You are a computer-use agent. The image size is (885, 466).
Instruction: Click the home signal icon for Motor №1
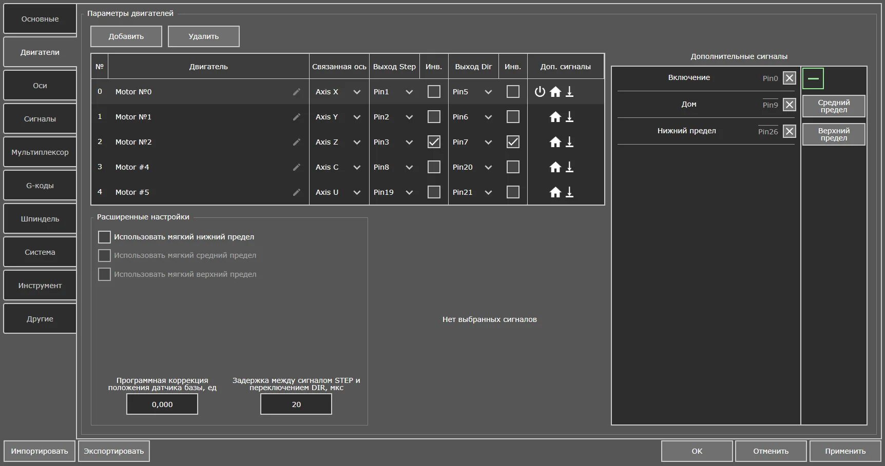(555, 117)
